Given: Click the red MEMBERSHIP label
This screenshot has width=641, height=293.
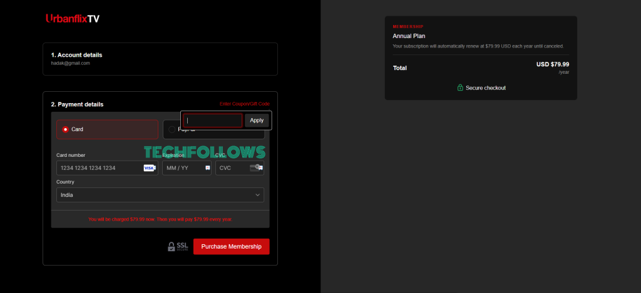Looking at the screenshot, I should pos(408,26).
